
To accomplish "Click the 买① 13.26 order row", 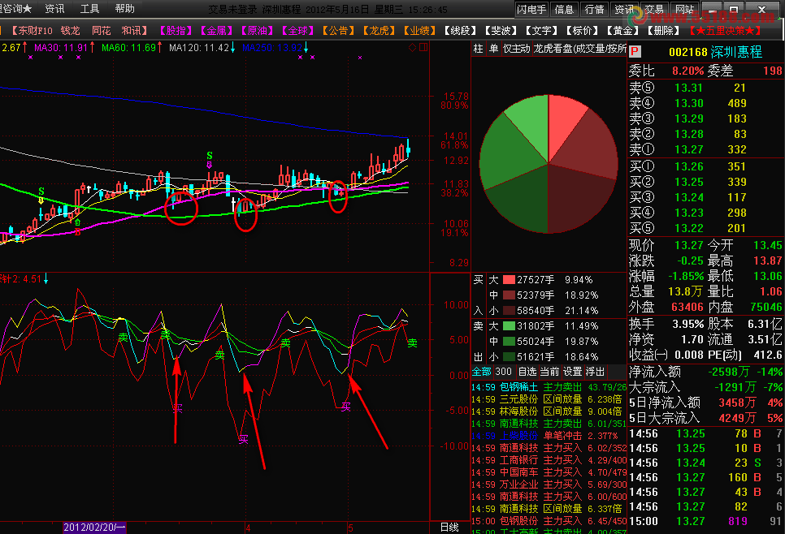I will pos(705,166).
